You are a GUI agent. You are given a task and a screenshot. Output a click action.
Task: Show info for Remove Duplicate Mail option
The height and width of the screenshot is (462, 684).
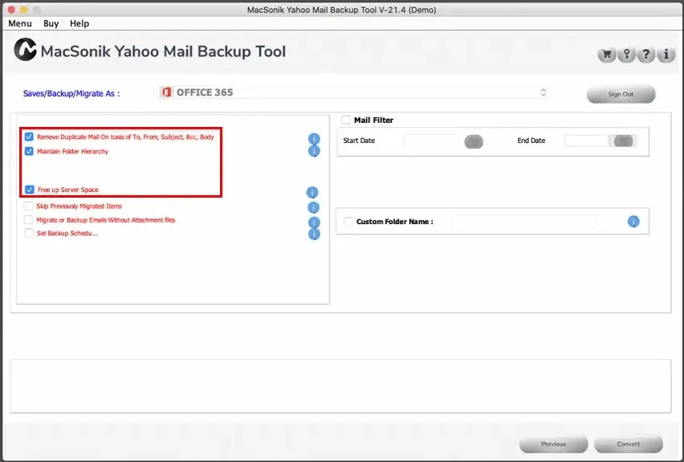[314, 138]
